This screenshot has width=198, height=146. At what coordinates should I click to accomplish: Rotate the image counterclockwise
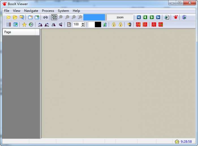47,25
